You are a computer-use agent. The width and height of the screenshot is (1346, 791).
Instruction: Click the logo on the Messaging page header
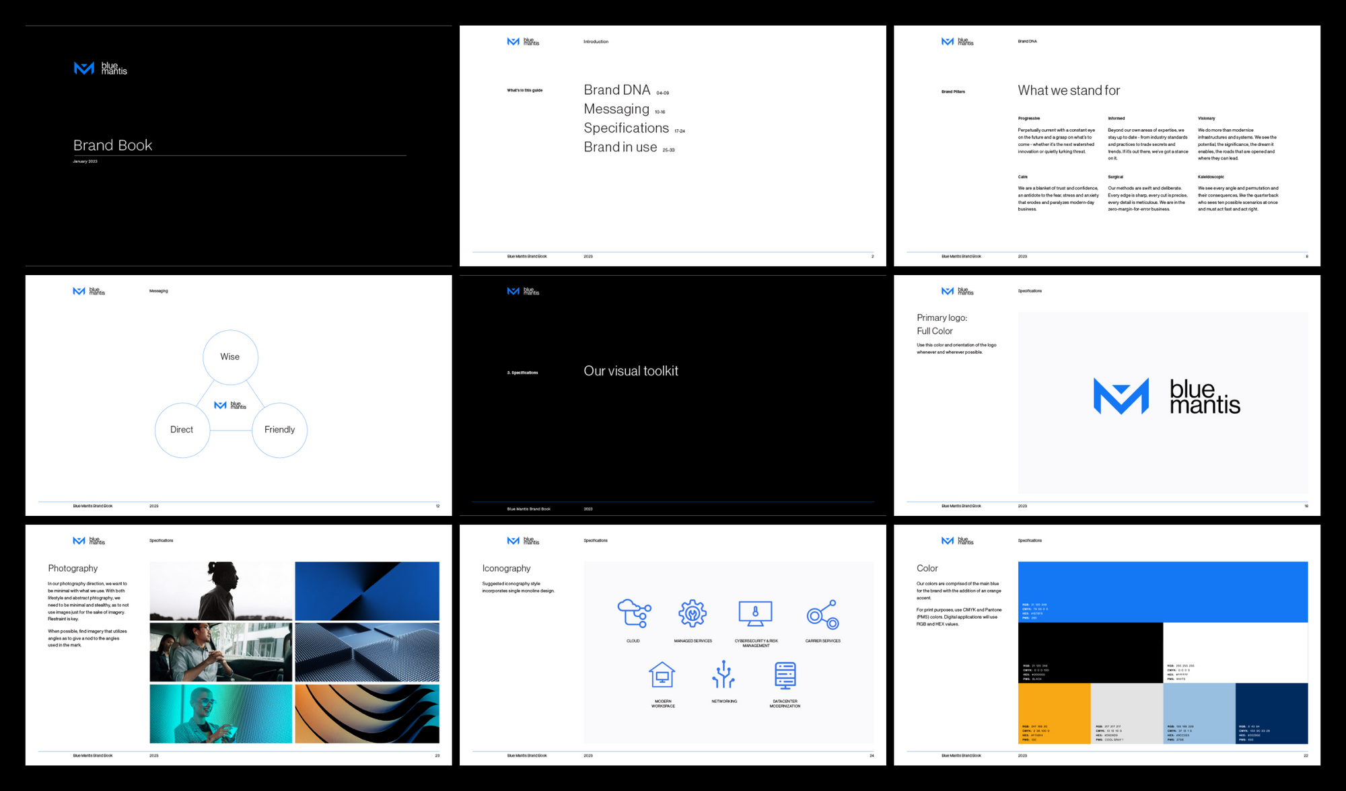89,291
